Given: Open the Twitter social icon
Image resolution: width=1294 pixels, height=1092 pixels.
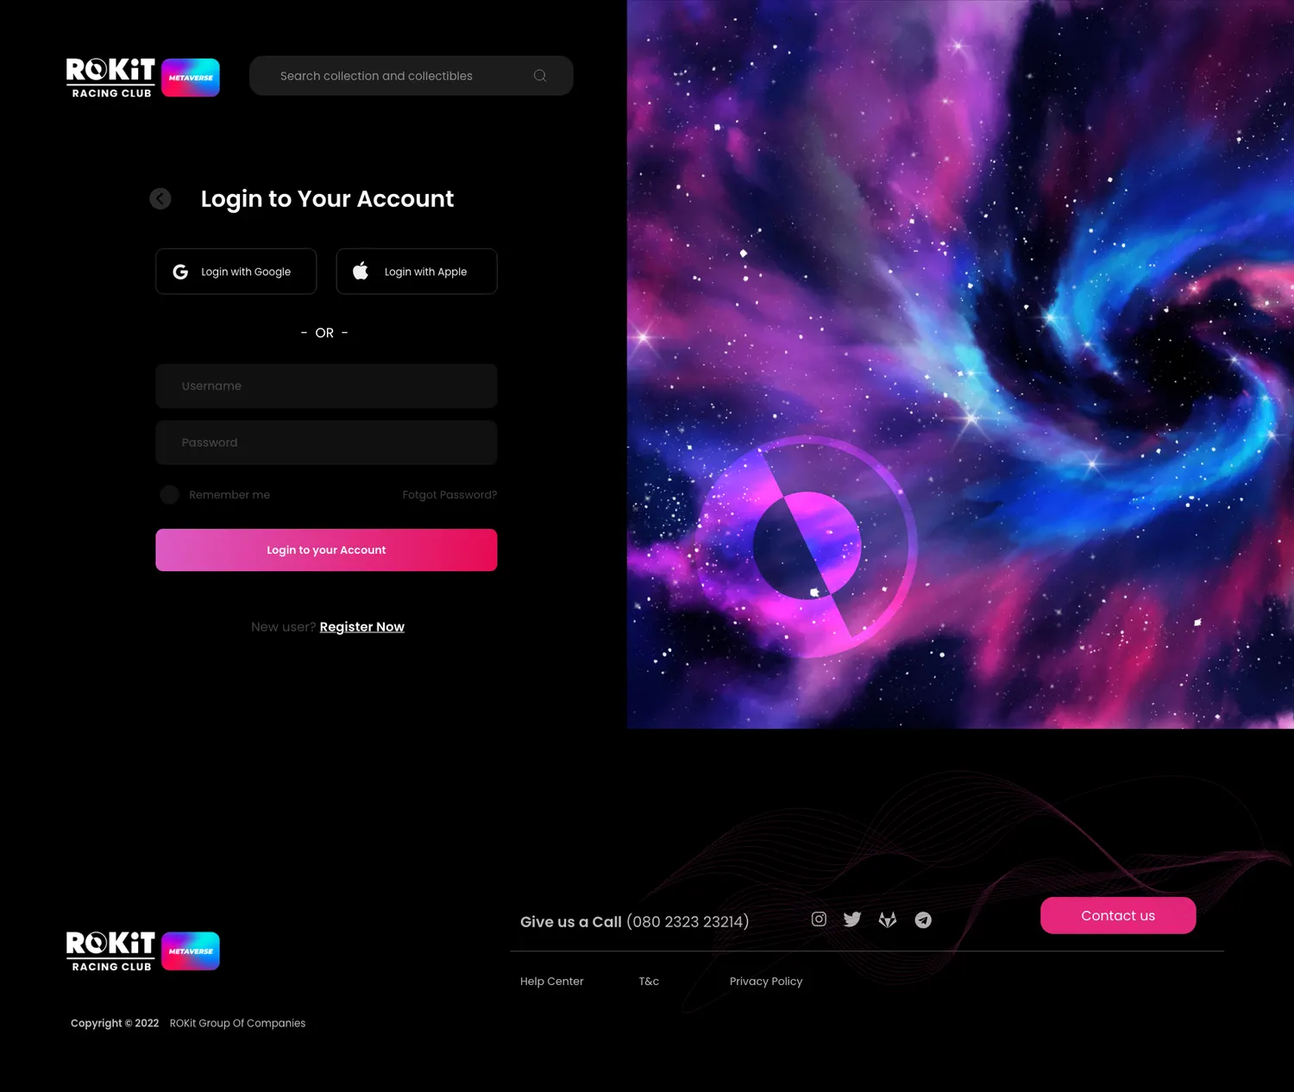Looking at the screenshot, I should (x=852, y=919).
